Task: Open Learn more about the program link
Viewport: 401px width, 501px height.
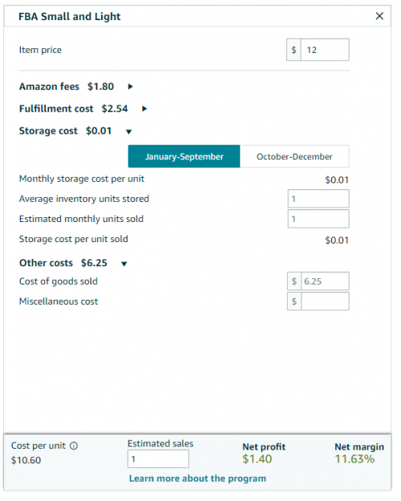Action: (x=197, y=479)
